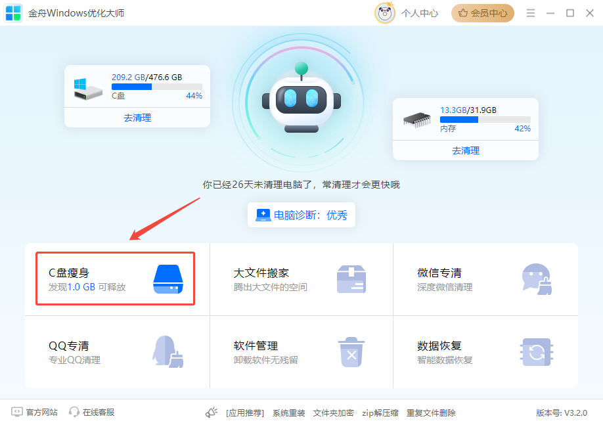Click the WeChat cleaning bubble icon

(537, 279)
